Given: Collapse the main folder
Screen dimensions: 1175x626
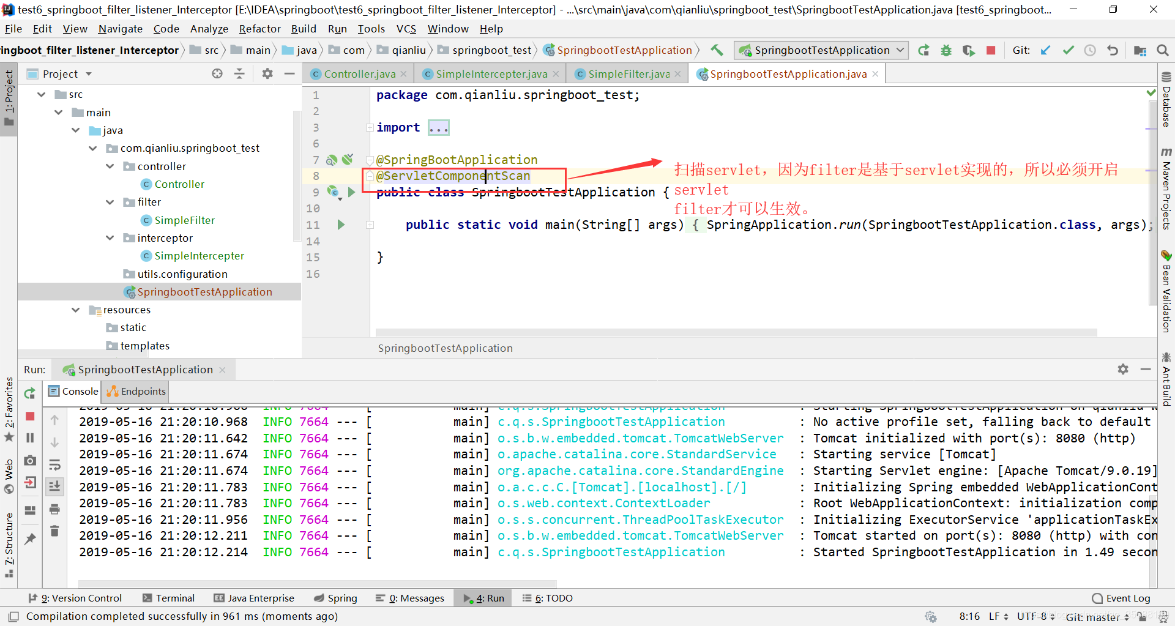Looking at the screenshot, I should tap(58, 113).
